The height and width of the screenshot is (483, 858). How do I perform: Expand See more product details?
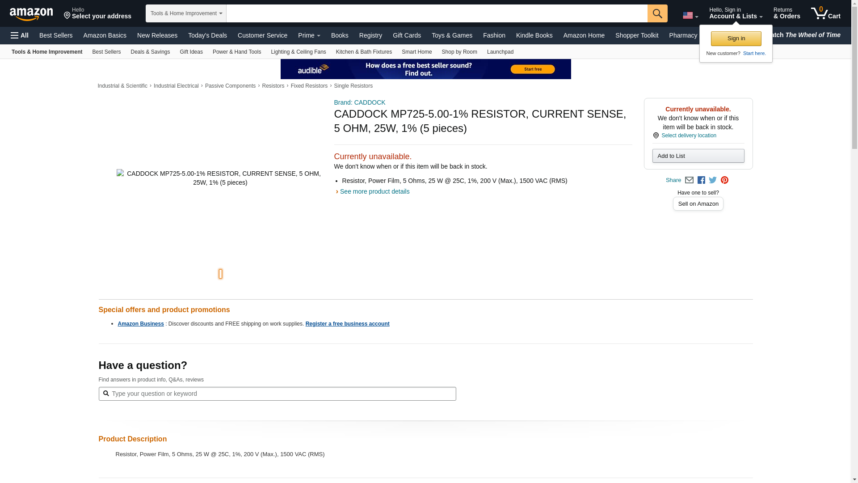(374, 191)
